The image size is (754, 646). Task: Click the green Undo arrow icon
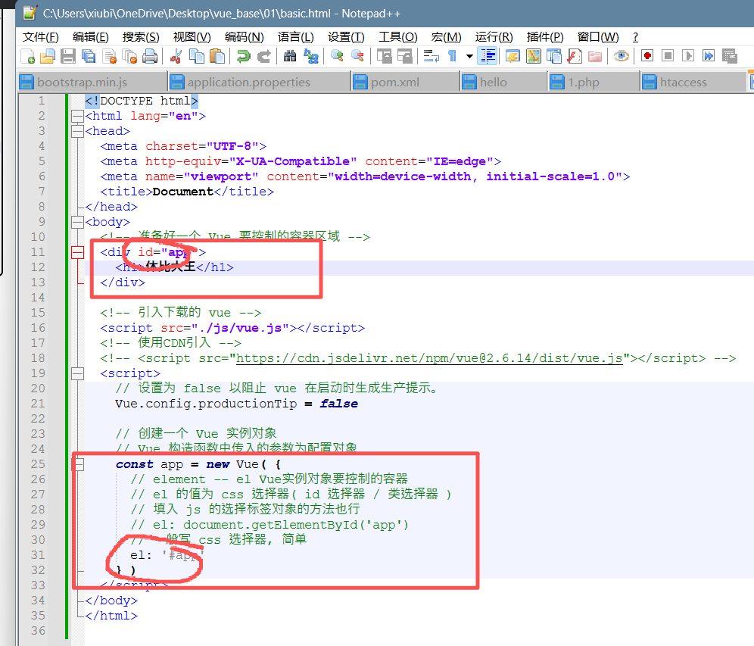click(x=243, y=56)
